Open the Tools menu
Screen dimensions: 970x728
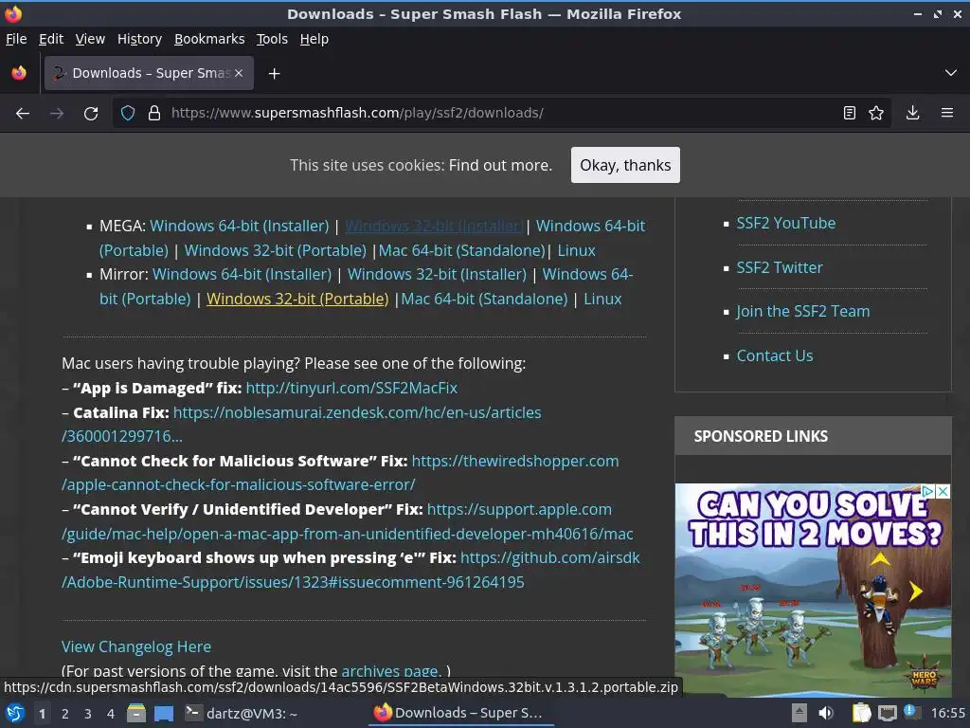coord(272,39)
